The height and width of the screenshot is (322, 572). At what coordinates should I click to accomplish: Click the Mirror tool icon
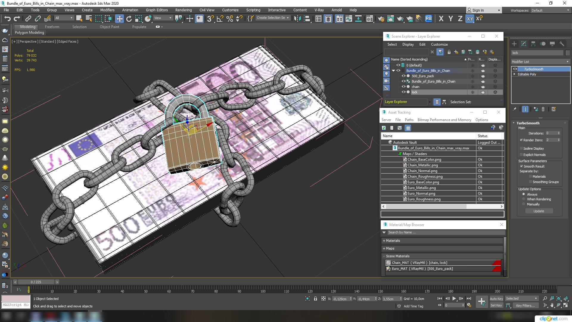click(297, 18)
